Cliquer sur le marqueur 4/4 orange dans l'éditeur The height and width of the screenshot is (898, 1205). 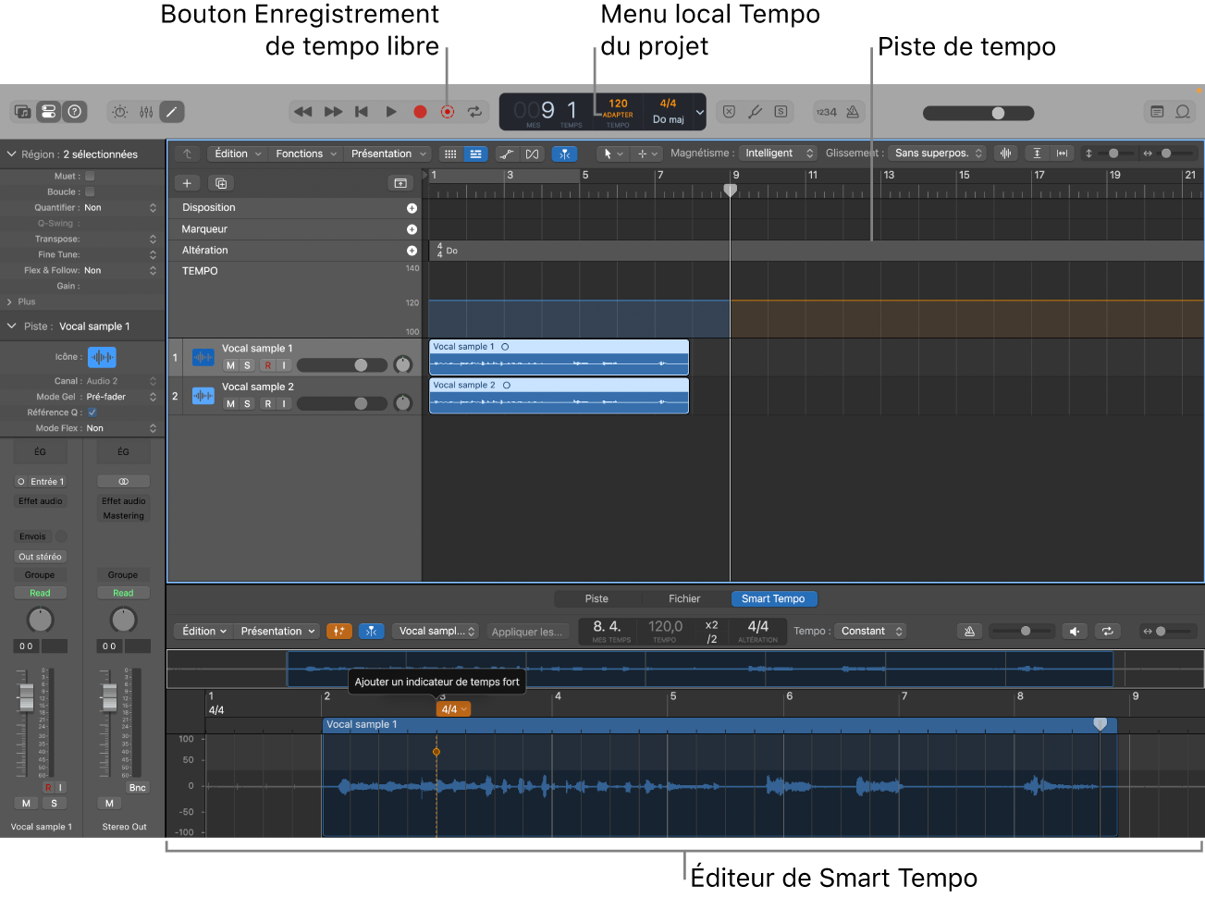[x=452, y=708]
